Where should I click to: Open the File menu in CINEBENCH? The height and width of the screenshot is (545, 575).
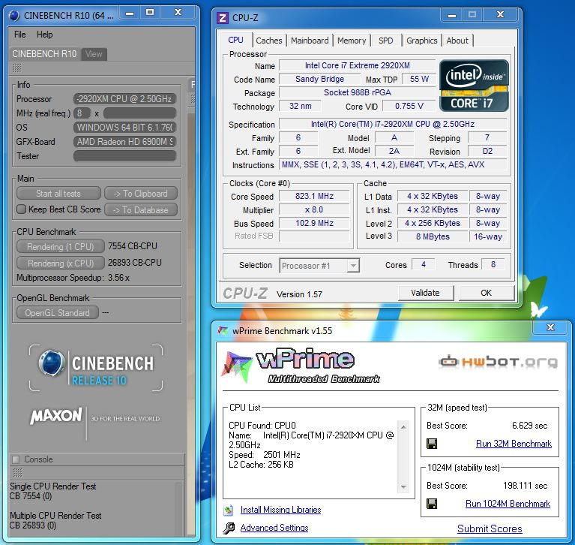point(19,35)
